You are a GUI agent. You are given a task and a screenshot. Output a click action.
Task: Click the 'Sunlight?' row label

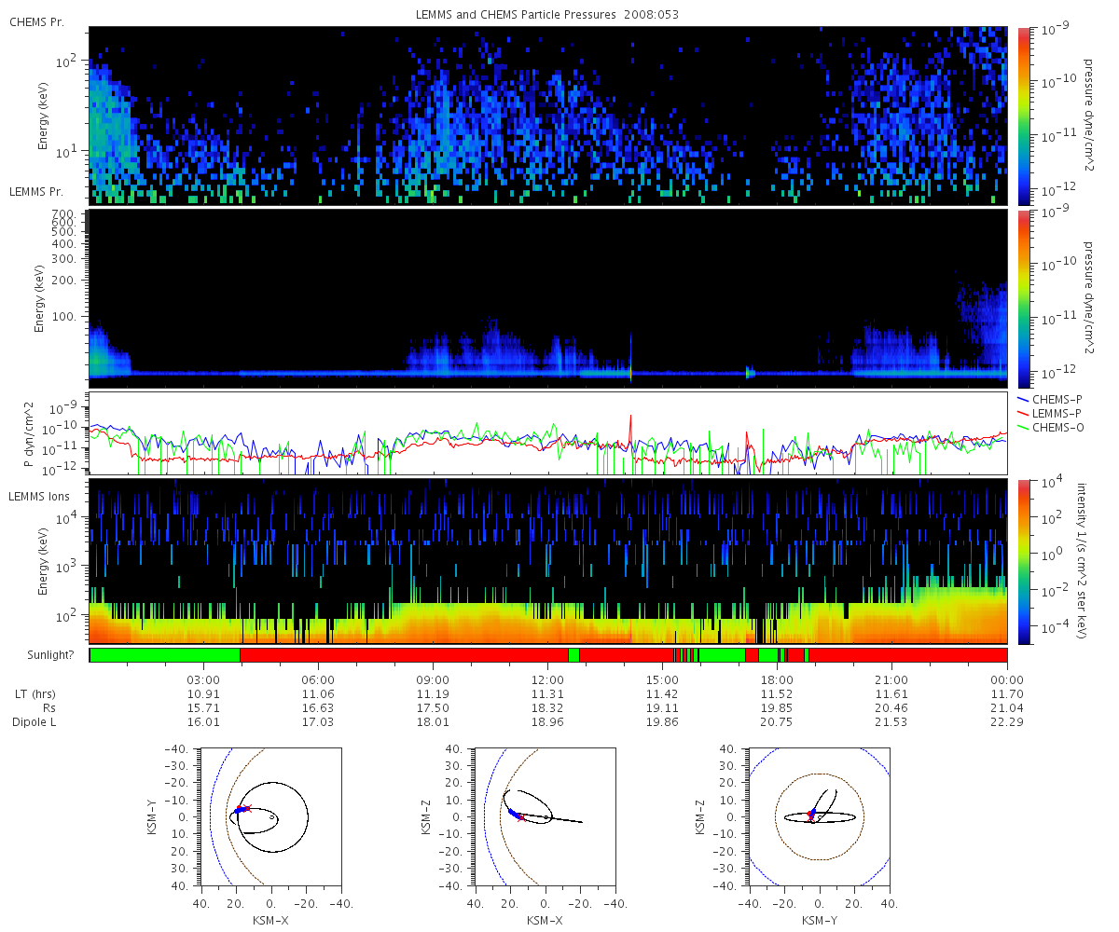[48, 655]
